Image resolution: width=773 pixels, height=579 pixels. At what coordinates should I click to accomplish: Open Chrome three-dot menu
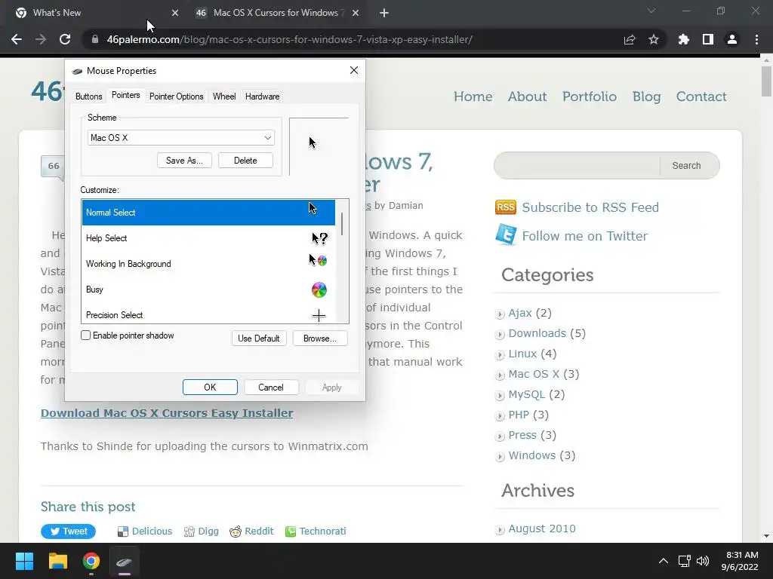point(756,39)
